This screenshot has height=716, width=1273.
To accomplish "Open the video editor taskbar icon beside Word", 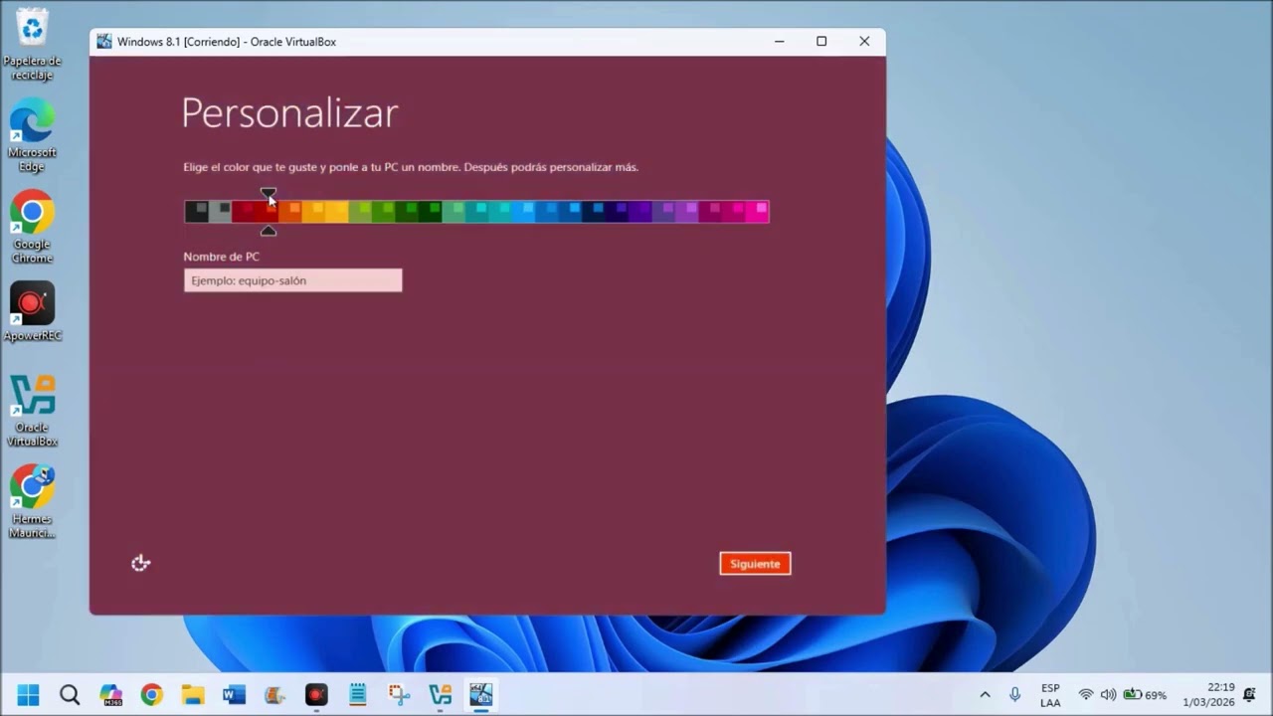I will [274, 694].
